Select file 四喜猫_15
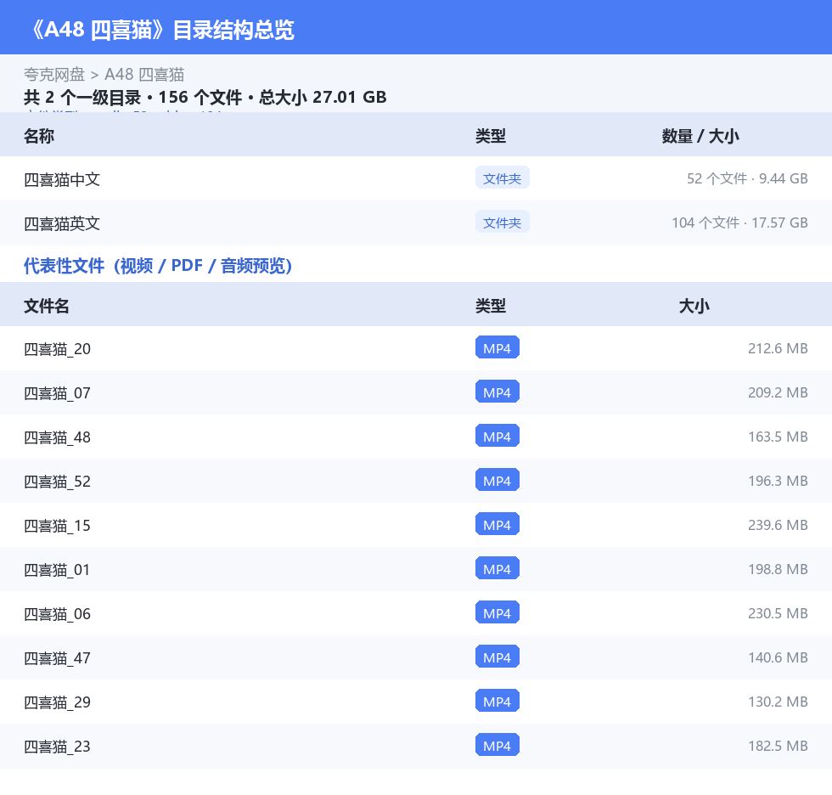 [x=58, y=525]
